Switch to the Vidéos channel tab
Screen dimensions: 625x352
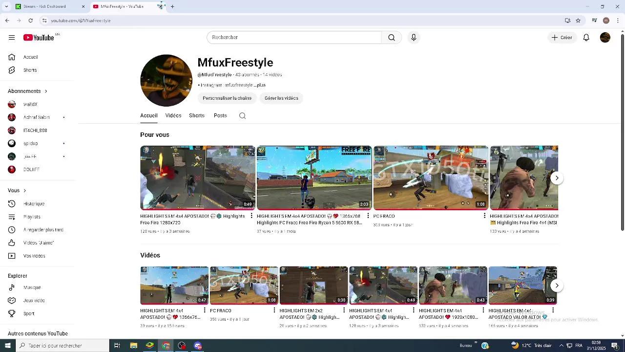173,116
